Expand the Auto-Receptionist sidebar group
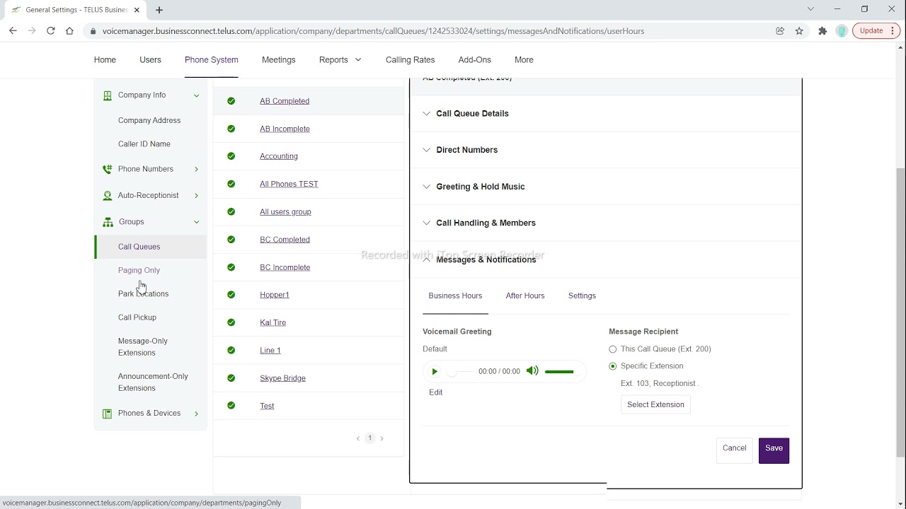The height and width of the screenshot is (509, 906). point(196,196)
